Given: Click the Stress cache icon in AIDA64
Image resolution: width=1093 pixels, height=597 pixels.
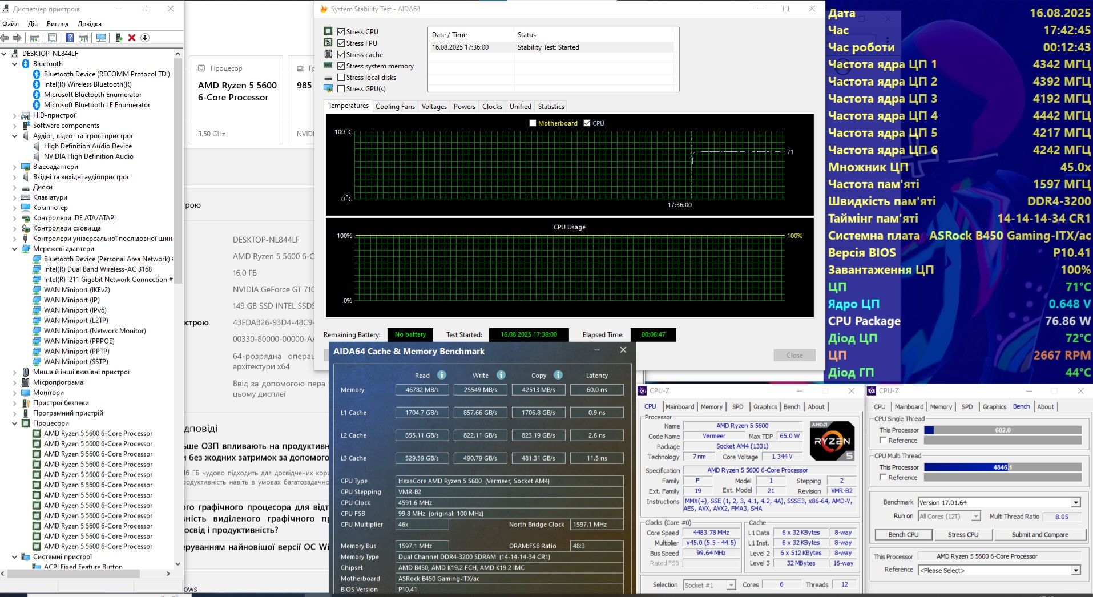Looking at the screenshot, I should 328,54.
